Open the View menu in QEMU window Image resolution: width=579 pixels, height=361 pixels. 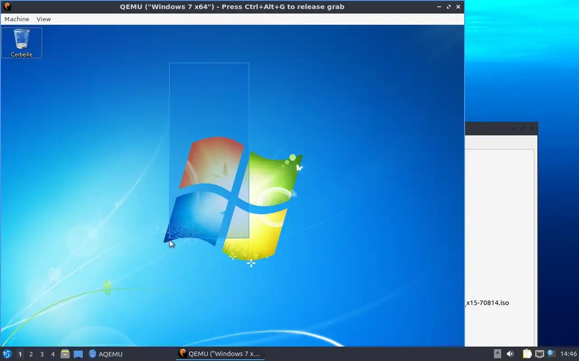[x=43, y=19]
